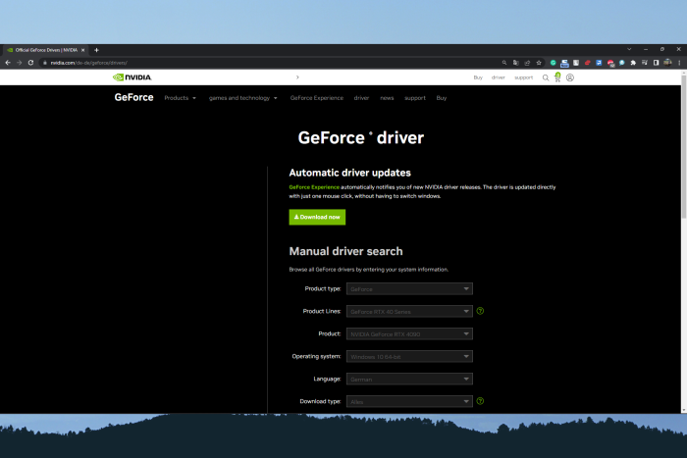
Task: Click the header chevron arrow
Action: pyautogui.click(x=297, y=77)
